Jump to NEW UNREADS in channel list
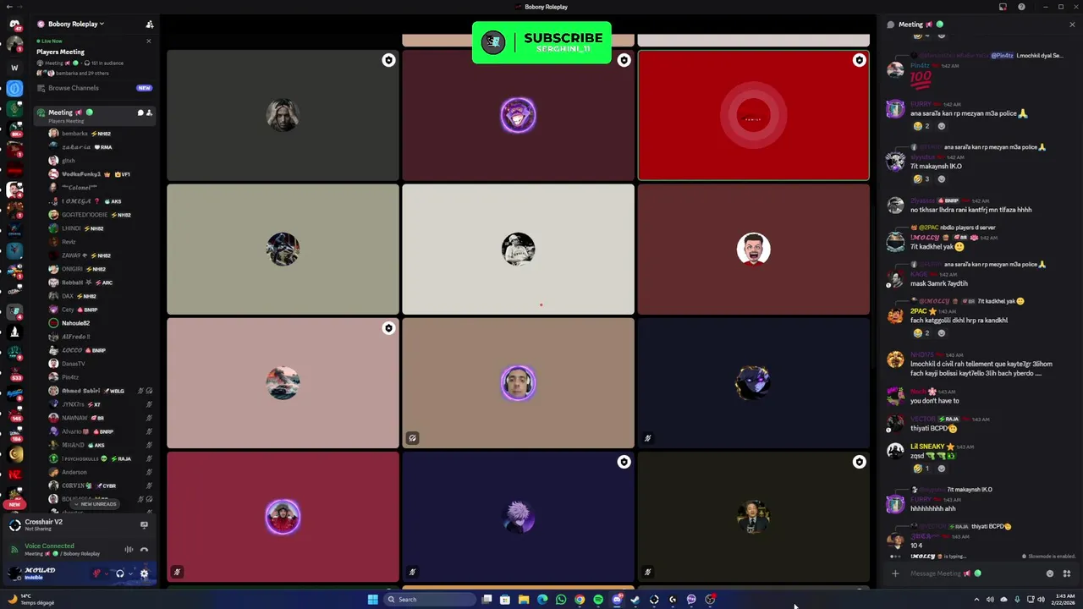The image size is (1083, 609). (95, 504)
